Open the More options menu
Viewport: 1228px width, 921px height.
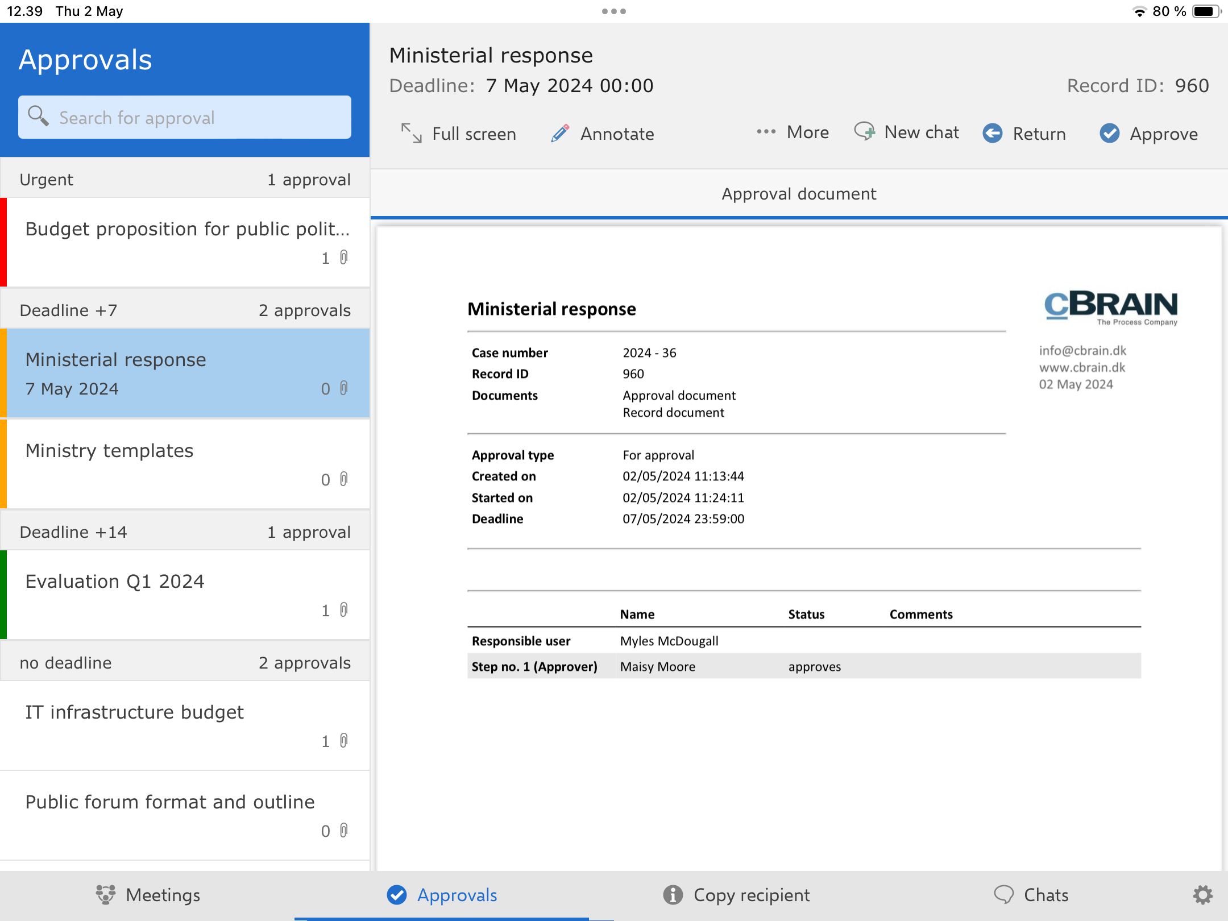coord(793,132)
